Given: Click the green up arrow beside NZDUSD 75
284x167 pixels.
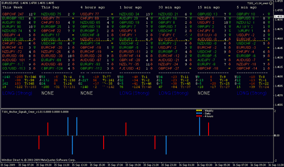Looking at the screenshot, I should pos(74,14).
